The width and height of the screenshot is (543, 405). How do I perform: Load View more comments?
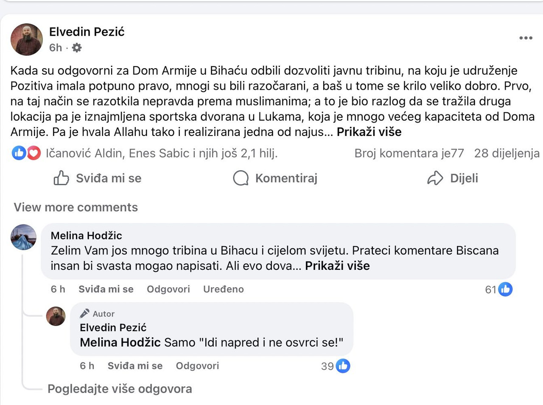(76, 207)
